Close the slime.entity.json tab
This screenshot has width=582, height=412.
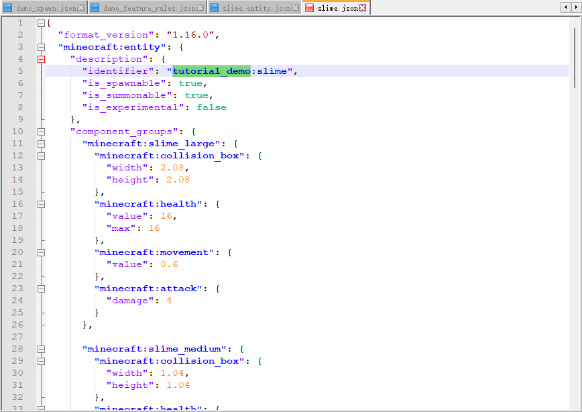[296, 8]
